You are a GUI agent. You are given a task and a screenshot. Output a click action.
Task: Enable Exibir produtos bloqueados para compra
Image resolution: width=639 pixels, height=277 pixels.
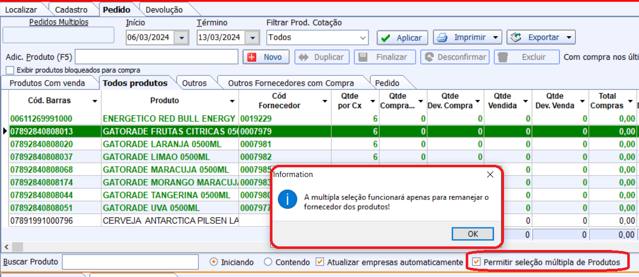[10, 70]
